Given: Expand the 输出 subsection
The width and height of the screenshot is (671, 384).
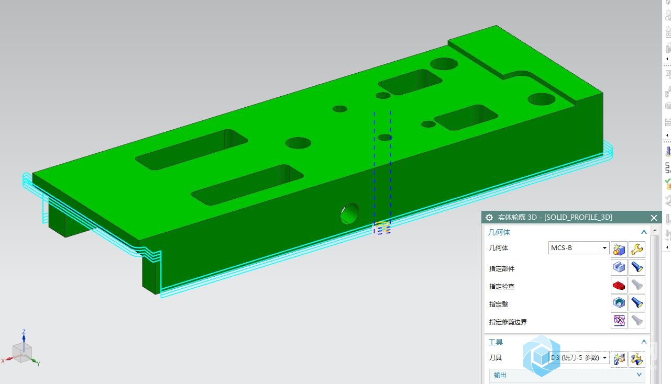Looking at the screenshot, I should [x=639, y=375].
